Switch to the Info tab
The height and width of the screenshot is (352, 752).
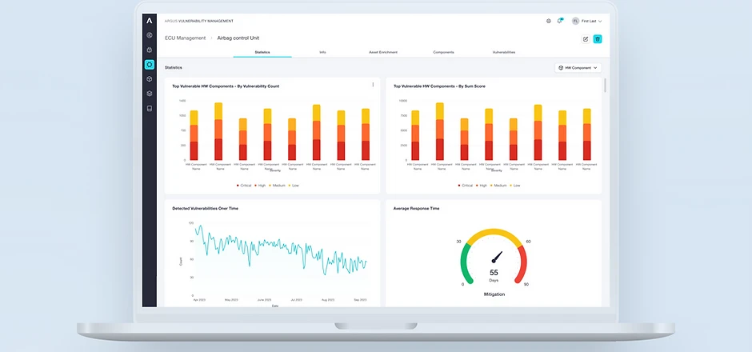pos(322,52)
